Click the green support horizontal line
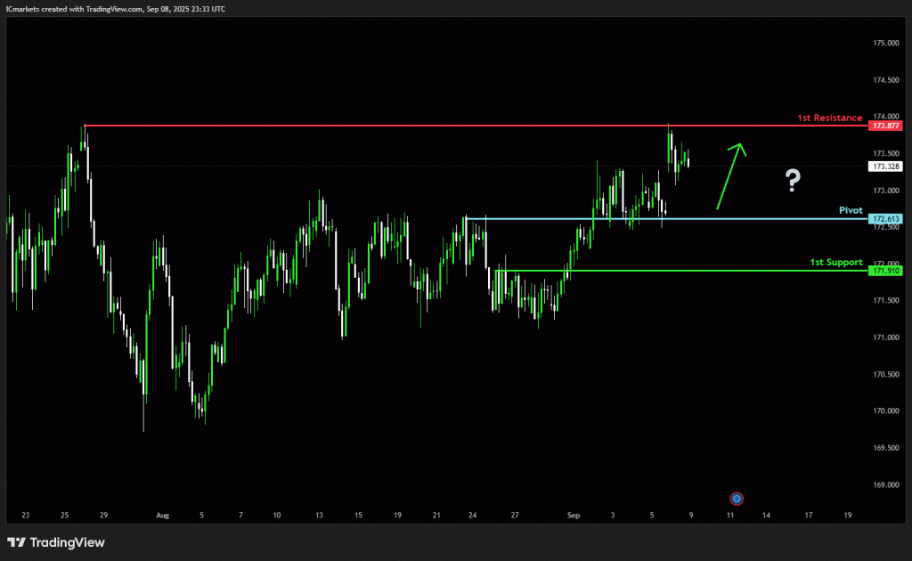The width and height of the screenshot is (912, 561). point(681,271)
